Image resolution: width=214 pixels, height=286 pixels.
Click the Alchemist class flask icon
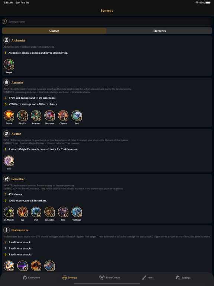(x=7, y=40)
